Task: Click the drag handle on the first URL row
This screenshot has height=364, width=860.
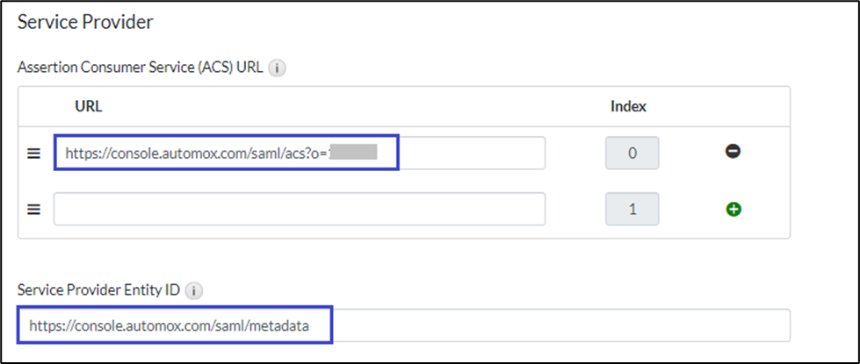Action: pyautogui.click(x=33, y=153)
